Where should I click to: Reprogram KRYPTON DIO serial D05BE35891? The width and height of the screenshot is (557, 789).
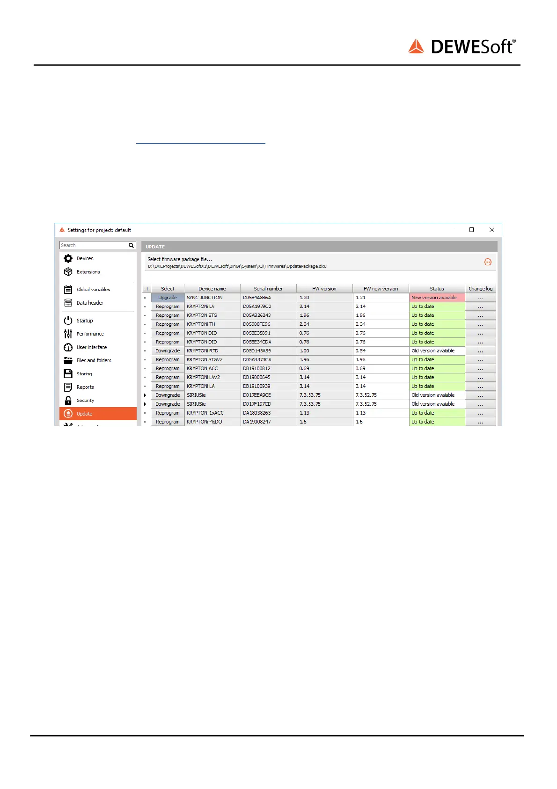point(168,333)
